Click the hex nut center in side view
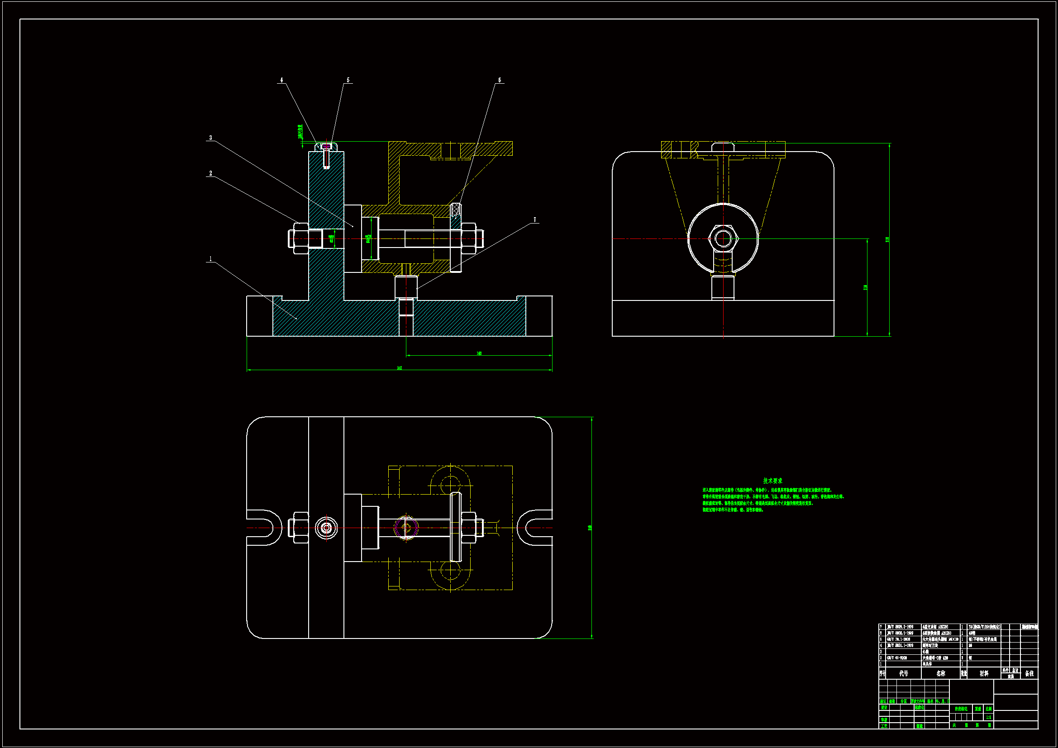The height and width of the screenshot is (748, 1058). tap(723, 239)
